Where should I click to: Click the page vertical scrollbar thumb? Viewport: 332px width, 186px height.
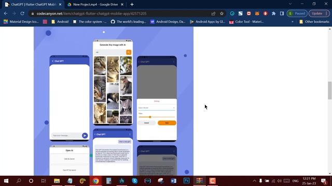(x=330, y=90)
